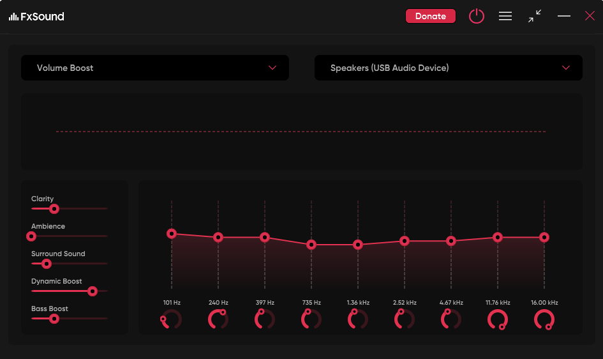The width and height of the screenshot is (603, 359).
Task: Click the 4.67 kHz frequency knob
Action: [451, 319]
